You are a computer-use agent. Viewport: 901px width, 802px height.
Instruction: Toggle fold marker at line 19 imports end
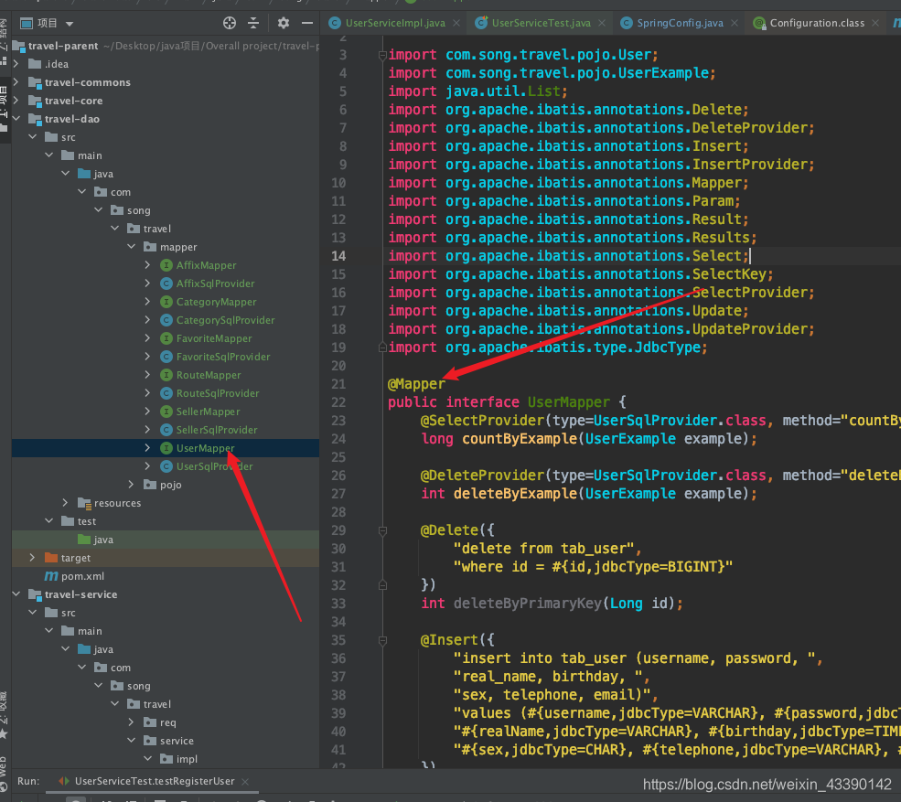pos(382,348)
